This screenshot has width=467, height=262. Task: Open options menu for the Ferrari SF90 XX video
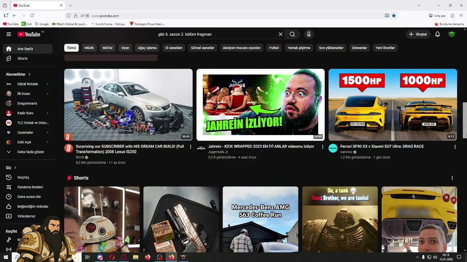coord(455,147)
